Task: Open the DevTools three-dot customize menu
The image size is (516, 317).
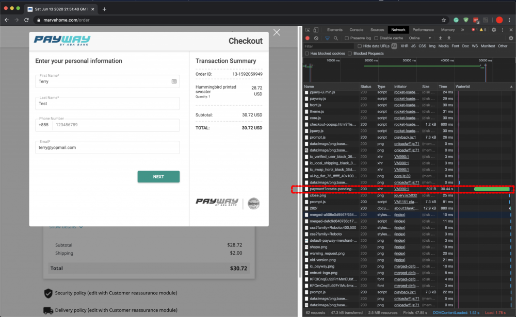Action: click(x=503, y=30)
